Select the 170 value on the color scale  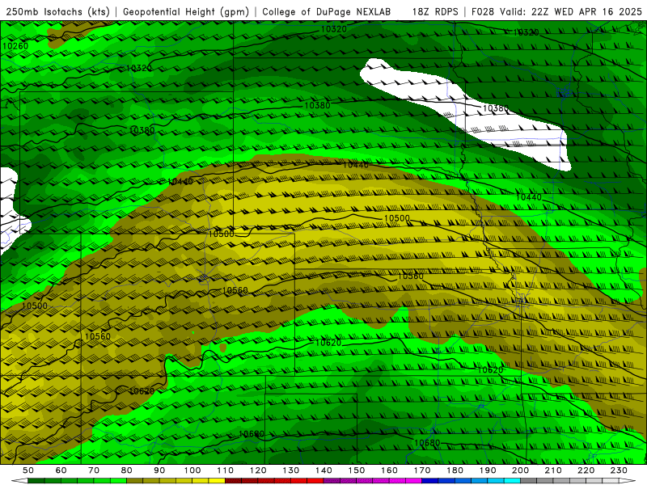[421, 470]
